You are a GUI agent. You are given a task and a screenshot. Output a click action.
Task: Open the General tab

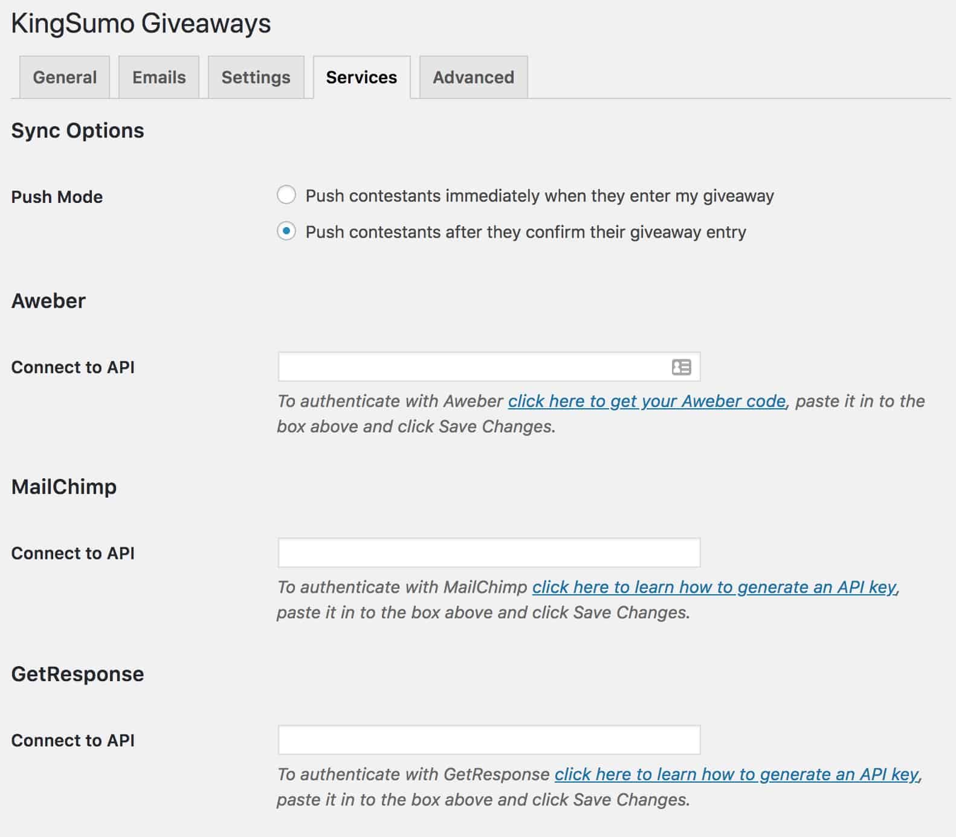point(65,77)
